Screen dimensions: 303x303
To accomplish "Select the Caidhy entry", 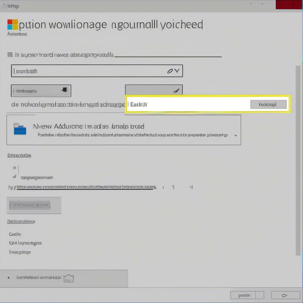I will coord(15,234).
